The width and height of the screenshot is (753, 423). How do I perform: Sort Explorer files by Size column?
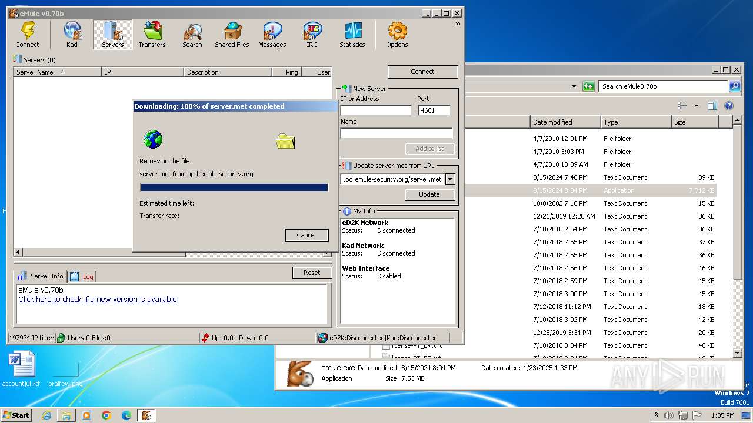695,122
